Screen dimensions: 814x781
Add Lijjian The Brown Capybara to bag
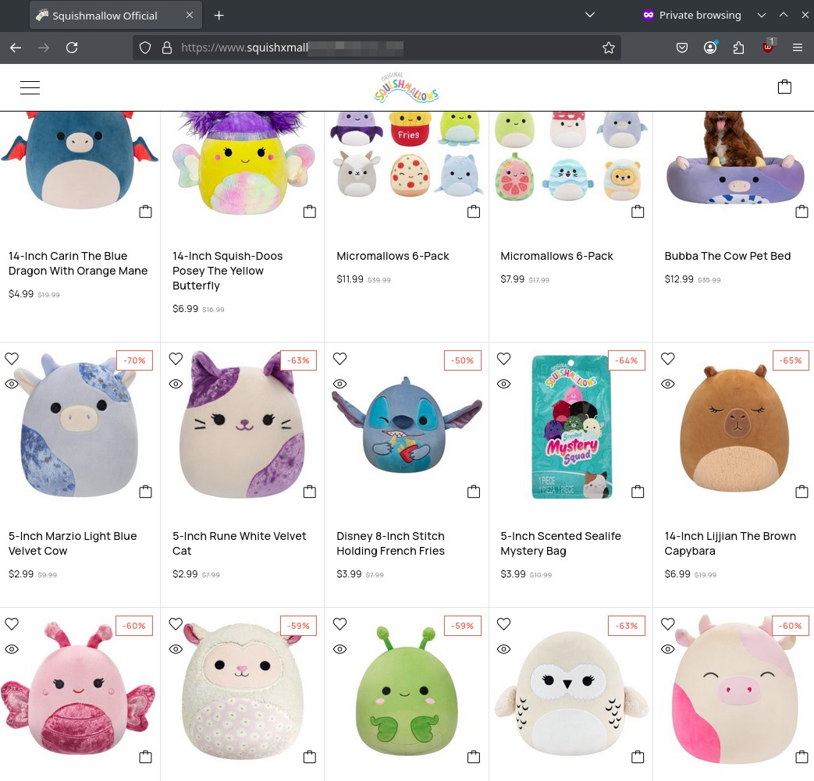click(x=802, y=492)
